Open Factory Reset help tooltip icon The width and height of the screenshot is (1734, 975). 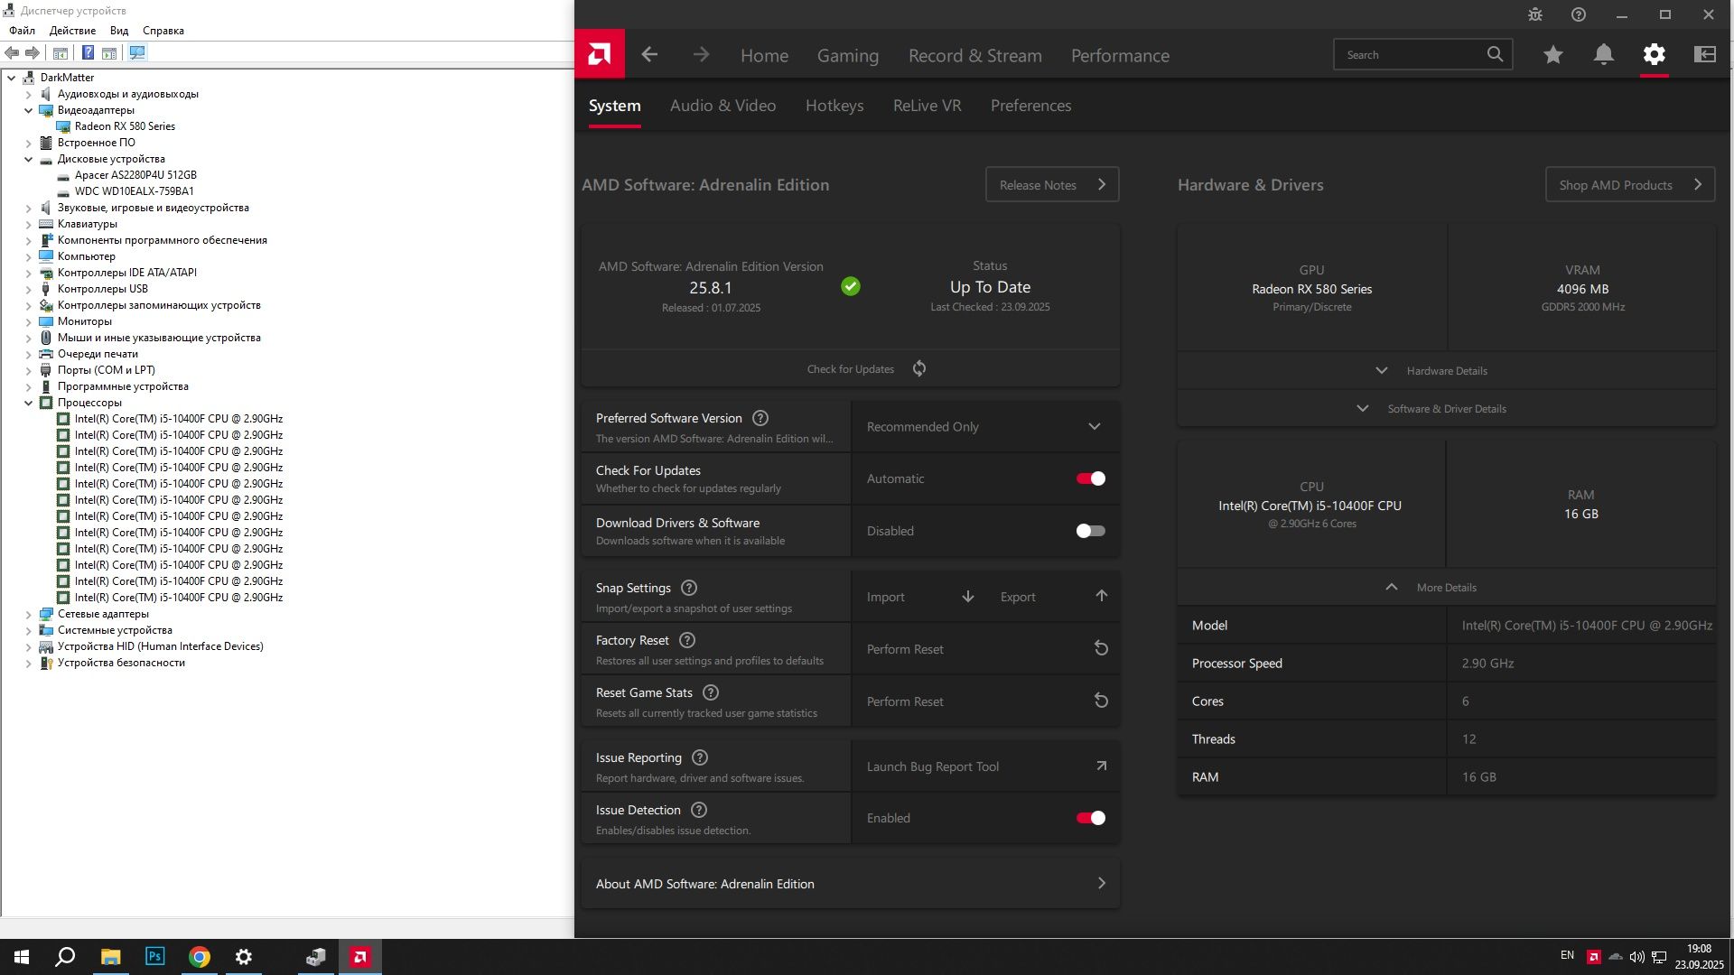[x=687, y=640]
